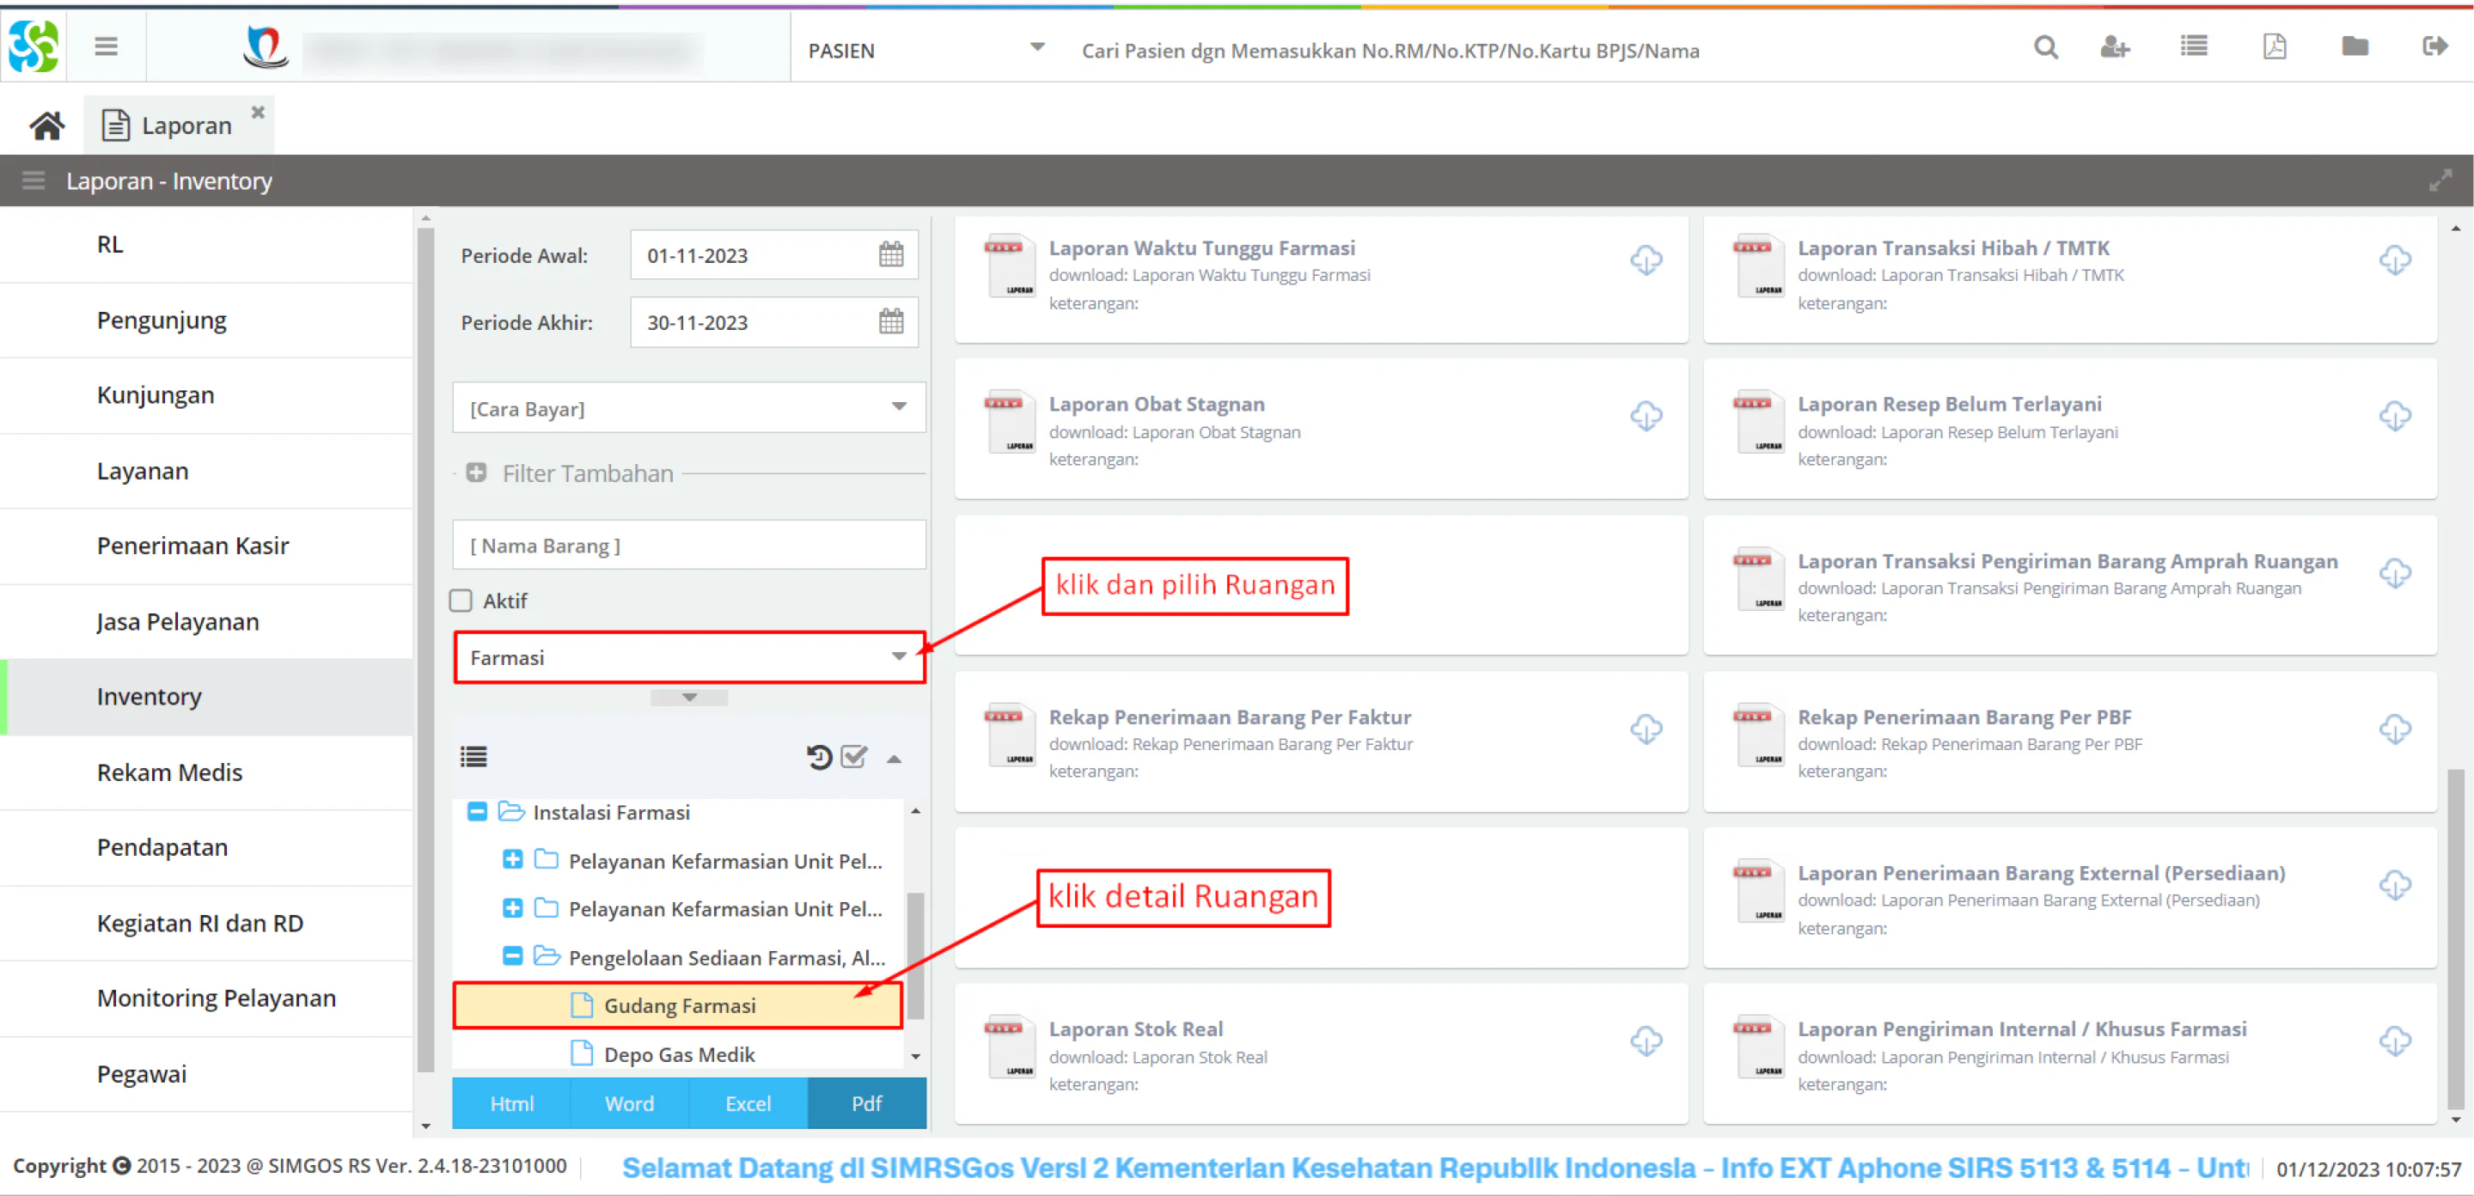Download Rekap Penerimaan Barang Per Faktur

(x=1646, y=729)
